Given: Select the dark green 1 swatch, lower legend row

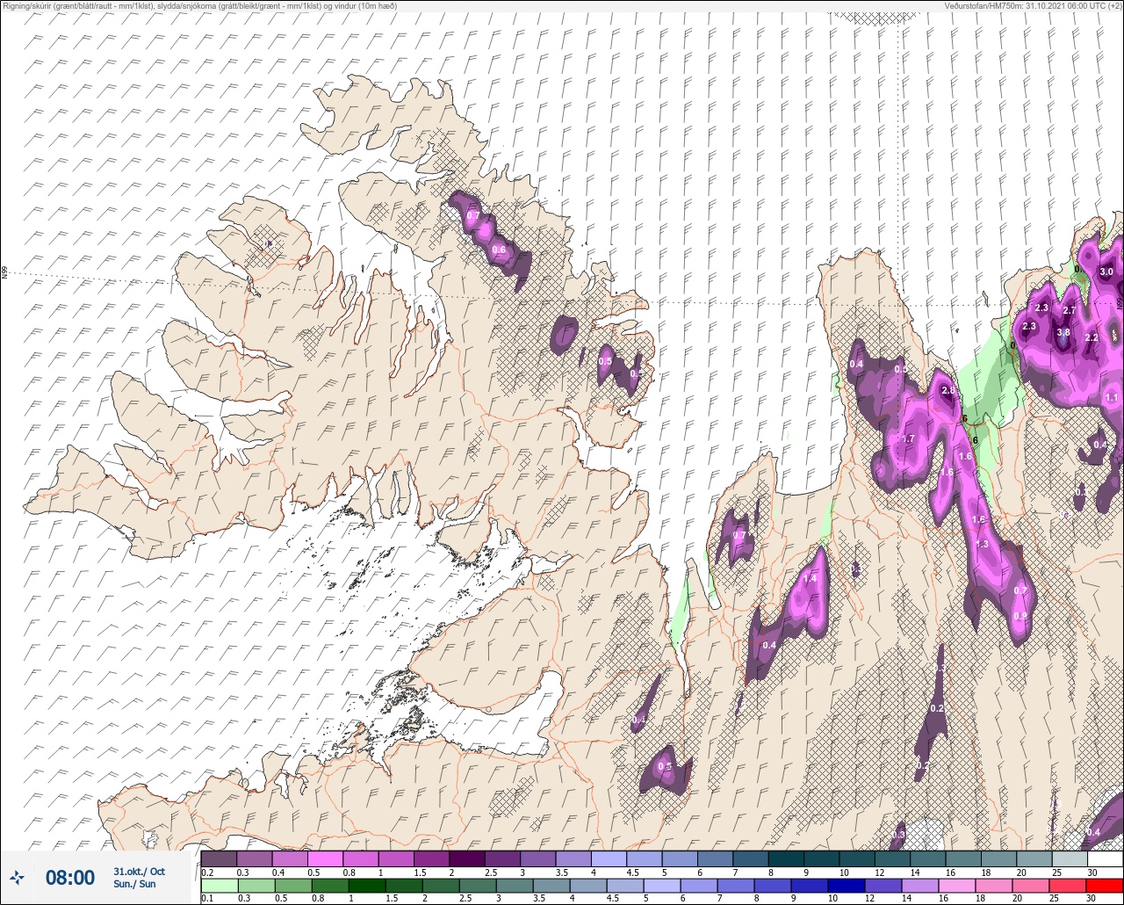Looking at the screenshot, I should point(365,886).
